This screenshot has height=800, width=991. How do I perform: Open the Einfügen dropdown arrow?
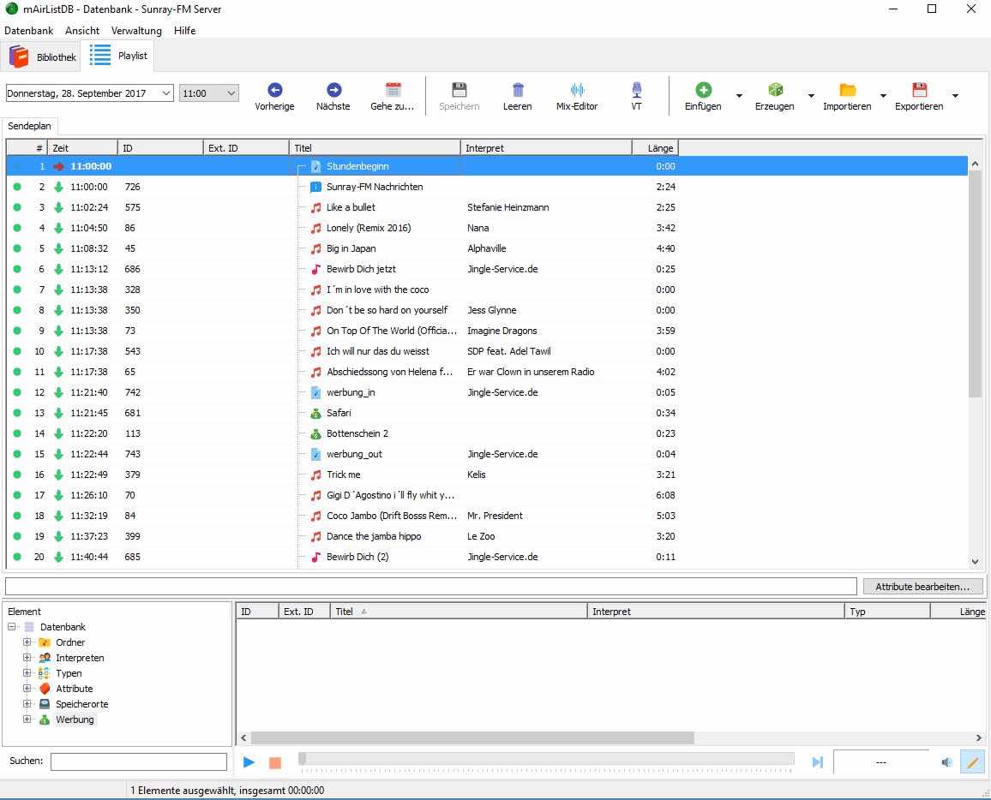click(x=739, y=95)
